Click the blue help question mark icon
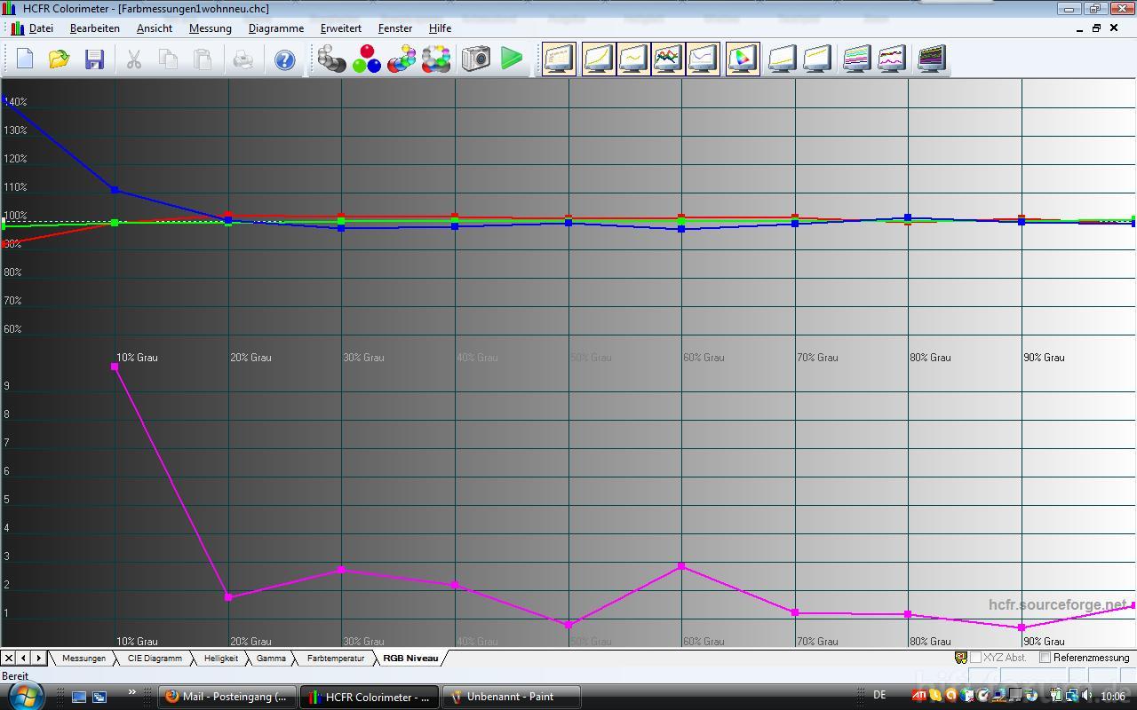The height and width of the screenshot is (710, 1137). (284, 59)
